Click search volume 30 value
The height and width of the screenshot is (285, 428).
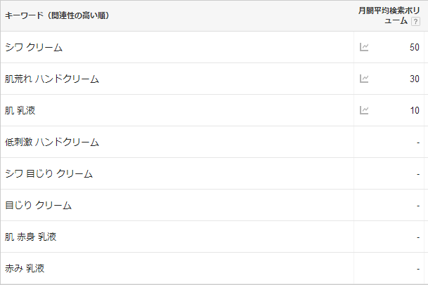point(414,79)
